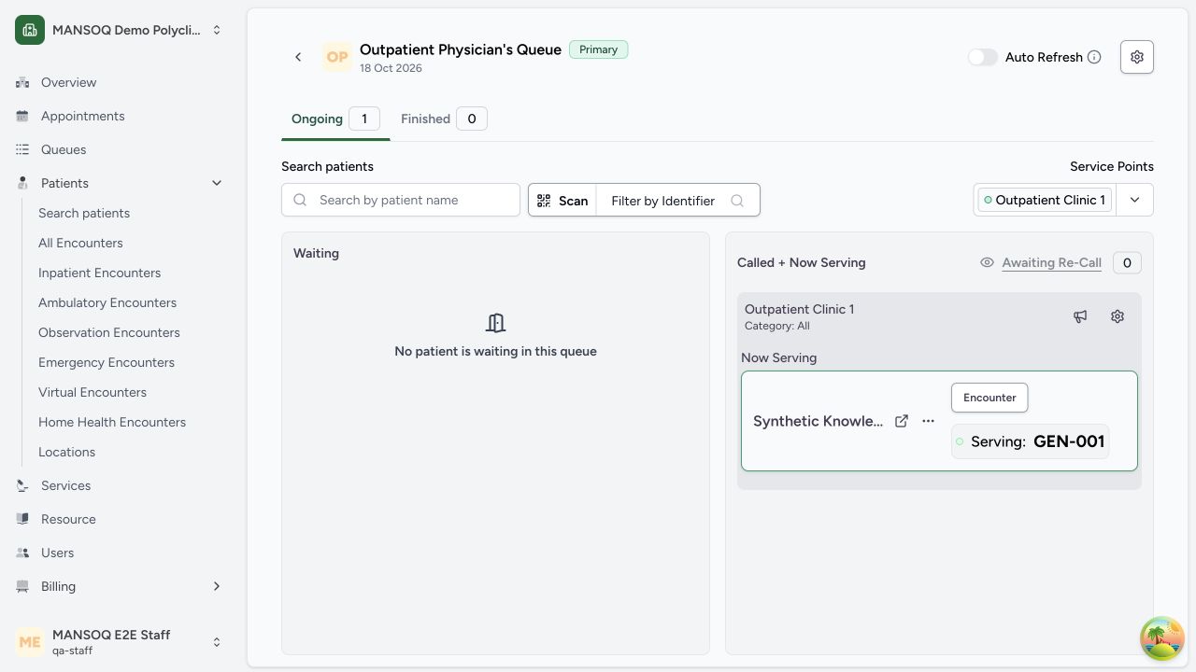Open Observation Encounters
1196x672 pixels.
point(109,332)
